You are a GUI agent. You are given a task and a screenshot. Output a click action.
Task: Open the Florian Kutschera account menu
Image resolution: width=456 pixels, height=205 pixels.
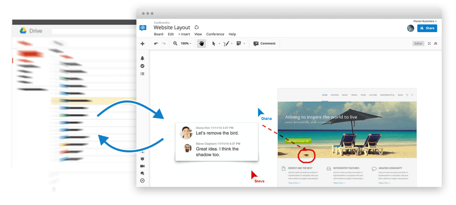(425, 21)
